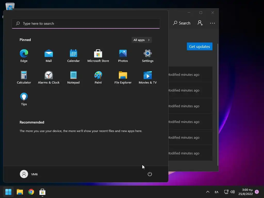Open Edge from pinned apps
Image resolution: width=264 pixels, height=198 pixels.
pyautogui.click(x=24, y=56)
